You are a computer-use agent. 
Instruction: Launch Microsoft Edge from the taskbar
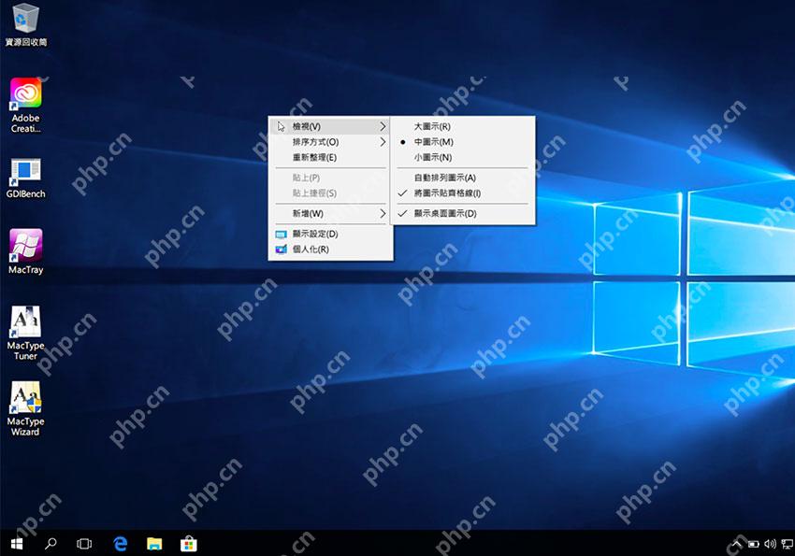[120, 544]
